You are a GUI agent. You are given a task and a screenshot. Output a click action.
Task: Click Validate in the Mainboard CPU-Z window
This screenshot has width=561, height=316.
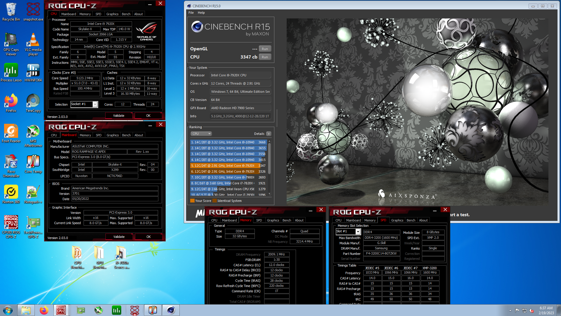click(119, 237)
